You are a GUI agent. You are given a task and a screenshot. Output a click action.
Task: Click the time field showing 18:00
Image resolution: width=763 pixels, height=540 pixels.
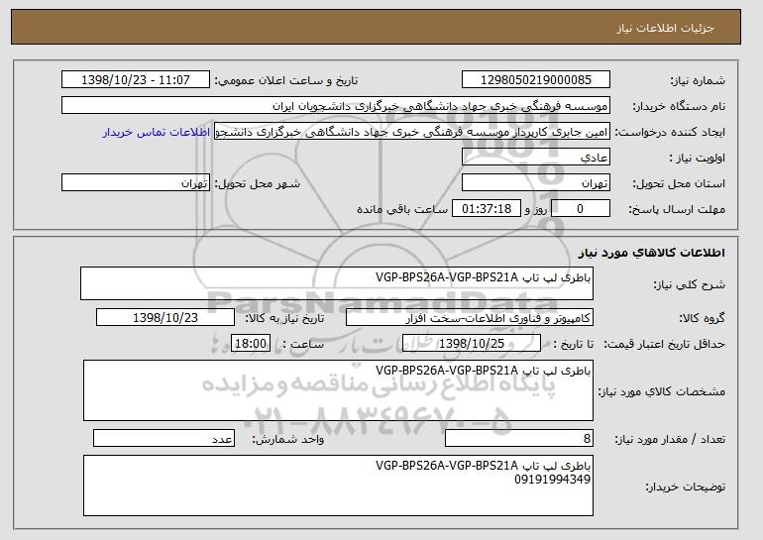(x=250, y=344)
